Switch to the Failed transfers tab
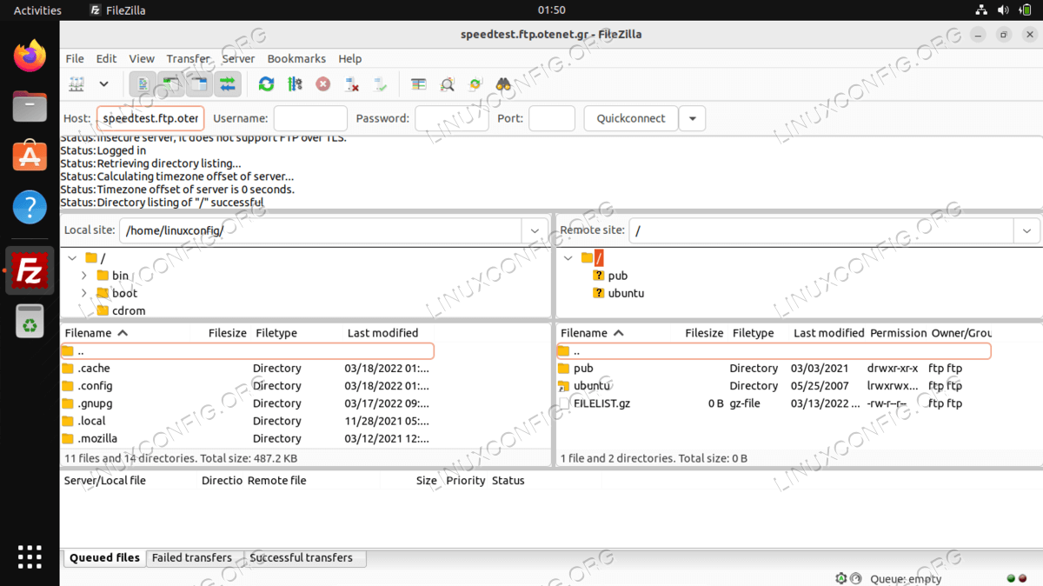Screen dimensions: 1043x586 (192, 558)
